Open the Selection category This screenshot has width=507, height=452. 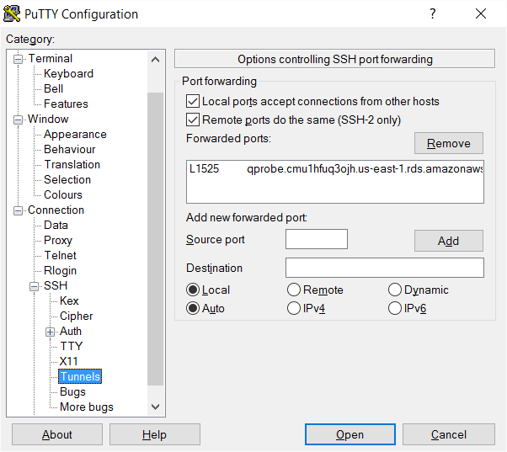(x=67, y=179)
